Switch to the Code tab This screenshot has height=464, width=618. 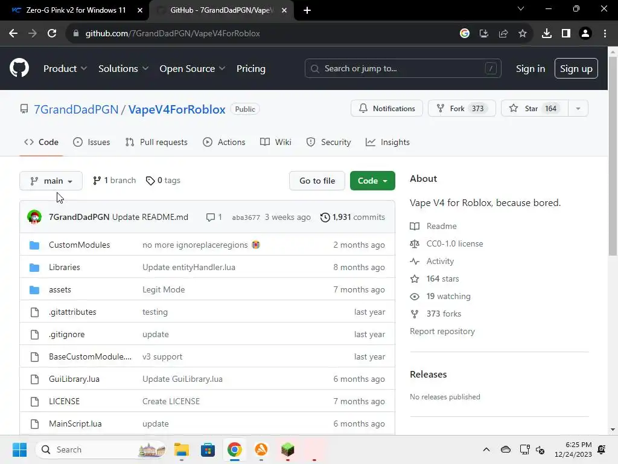42,142
